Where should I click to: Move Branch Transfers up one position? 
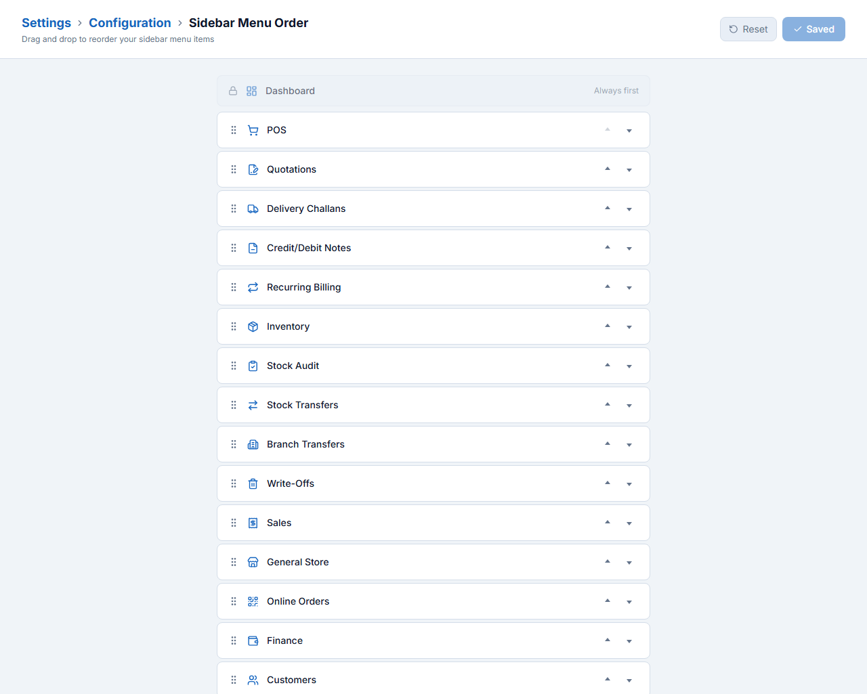pos(608,443)
